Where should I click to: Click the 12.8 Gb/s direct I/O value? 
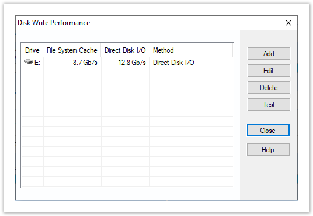coord(132,63)
